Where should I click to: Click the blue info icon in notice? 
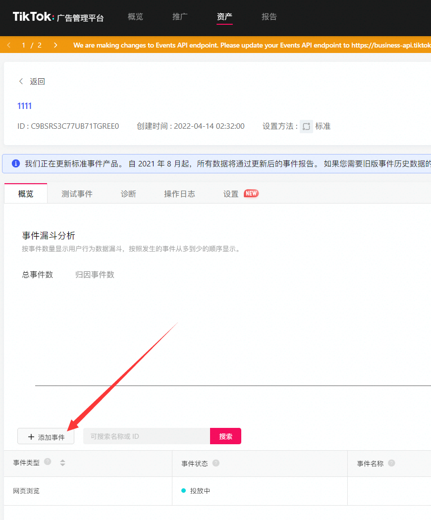pos(16,163)
